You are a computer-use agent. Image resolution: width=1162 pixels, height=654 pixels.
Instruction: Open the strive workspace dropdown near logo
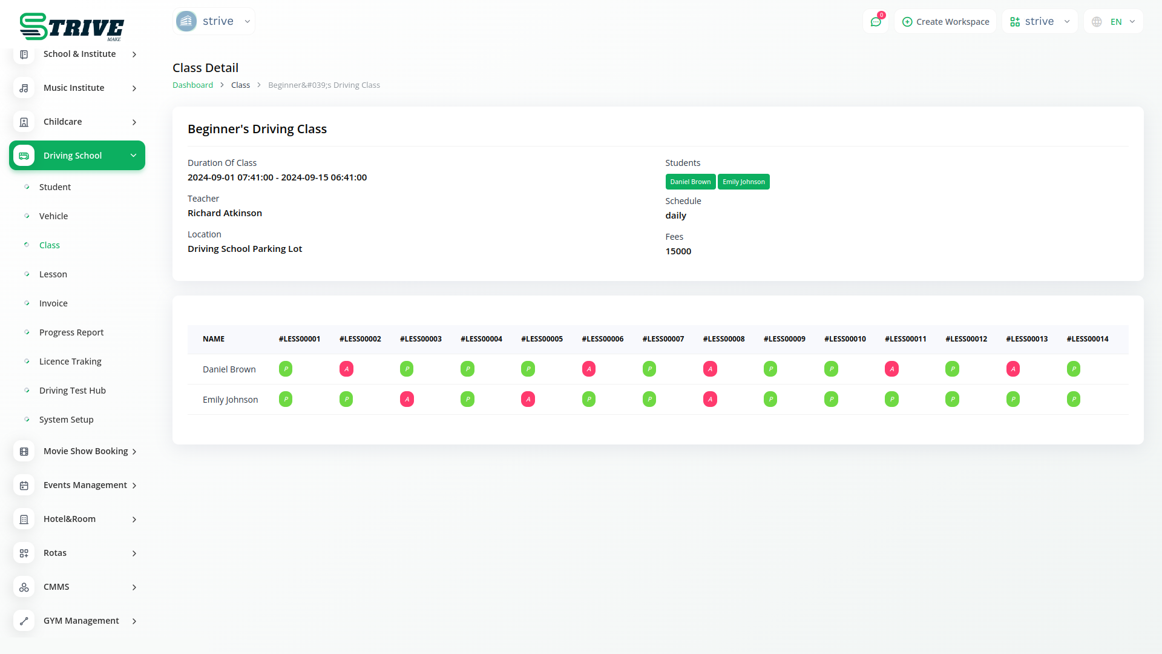point(214,21)
